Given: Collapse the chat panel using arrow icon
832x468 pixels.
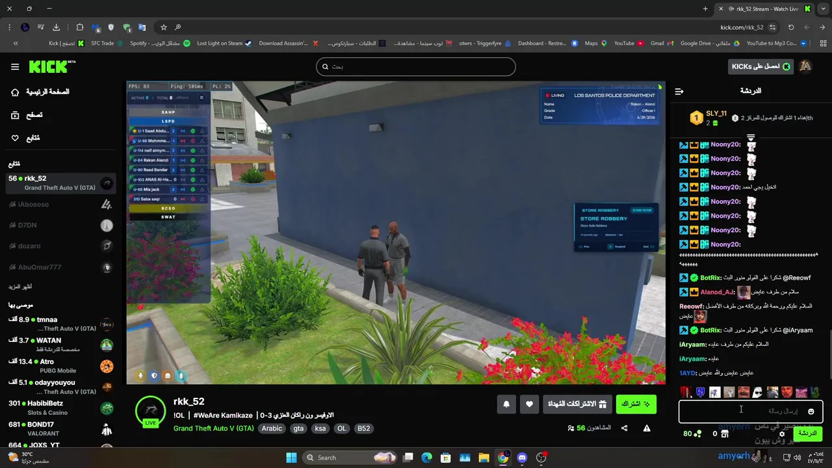Looking at the screenshot, I should 679,91.
